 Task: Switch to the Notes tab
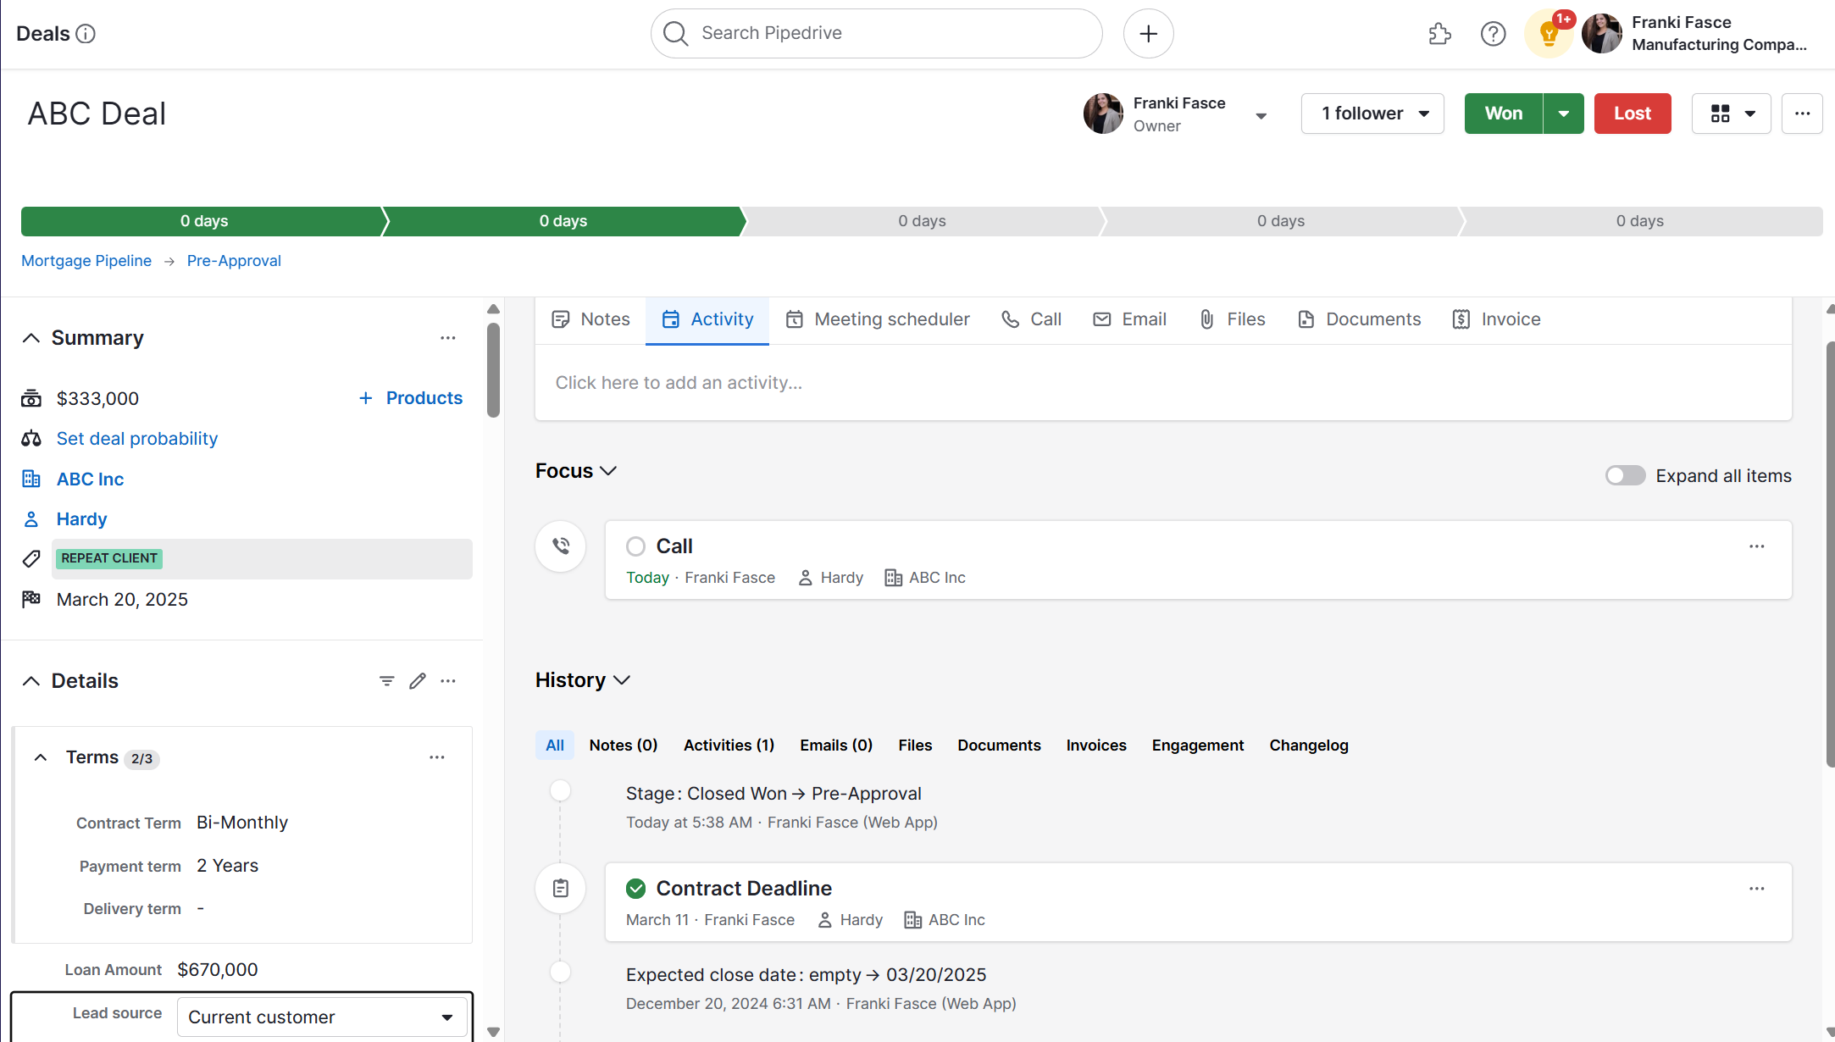point(590,319)
